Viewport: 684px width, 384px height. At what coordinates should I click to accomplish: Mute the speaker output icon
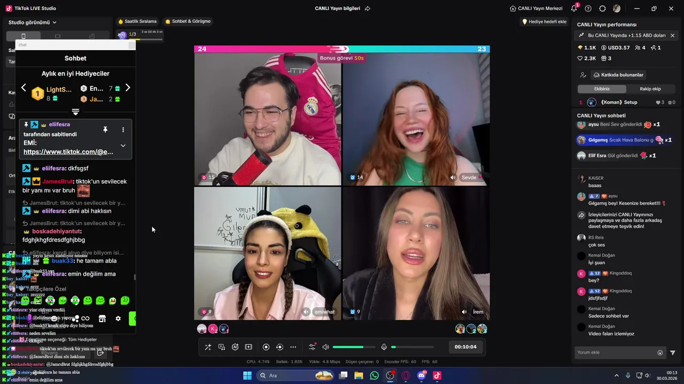pyautogui.click(x=325, y=347)
